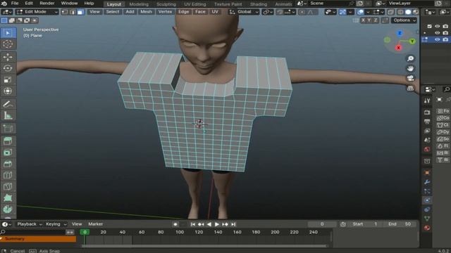Select the Knife tool
451x253 pixels.
click(x=8, y=186)
